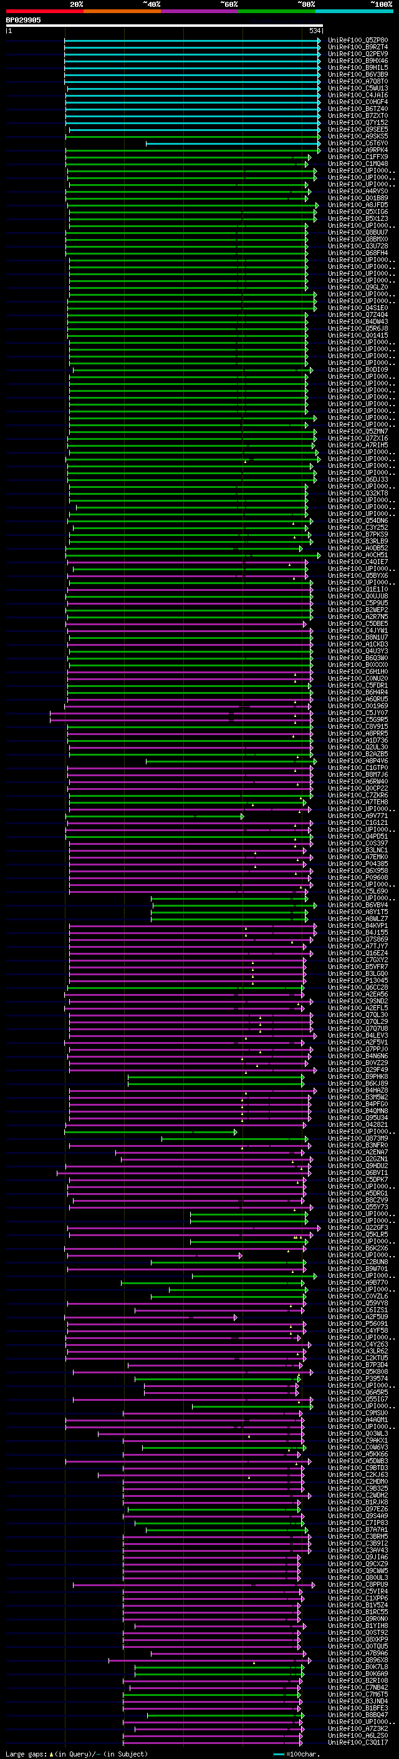
Task: Select the UniRef100_Q8BUU7 label
Action: click(x=358, y=233)
